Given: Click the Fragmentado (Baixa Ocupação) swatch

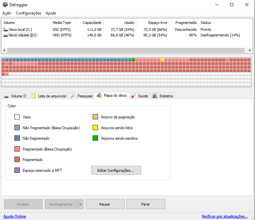Looking at the screenshot, I should point(17,149).
